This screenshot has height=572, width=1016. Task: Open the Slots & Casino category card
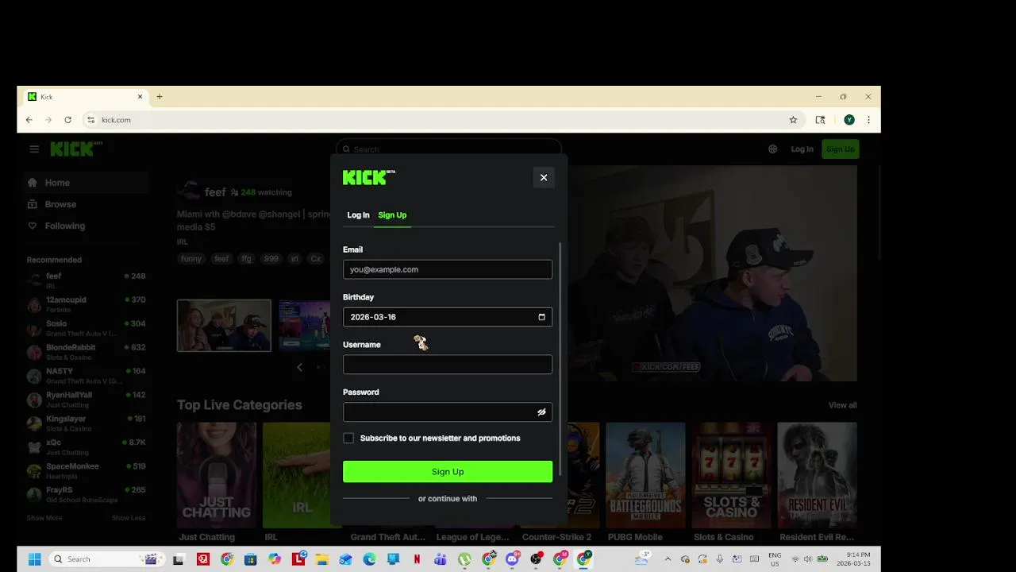click(731, 475)
